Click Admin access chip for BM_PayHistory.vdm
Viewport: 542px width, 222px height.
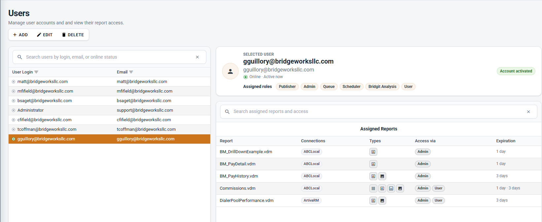[423, 176]
